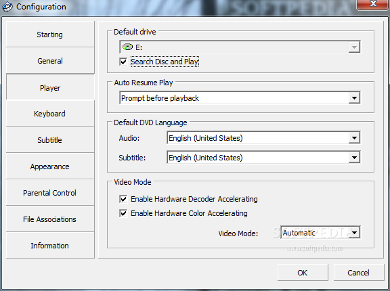Select the Keyboard tab
The image size is (390, 291).
[50, 114]
